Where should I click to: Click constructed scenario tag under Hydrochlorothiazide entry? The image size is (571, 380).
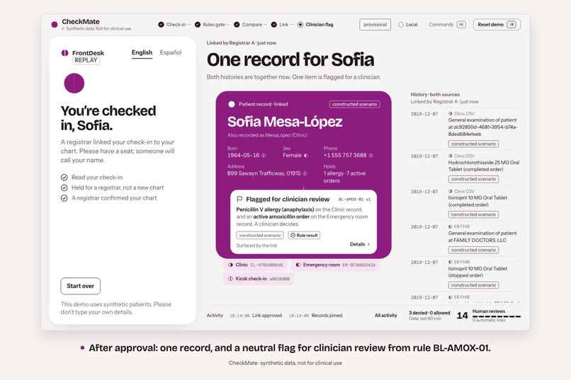(x=473, y=179)
